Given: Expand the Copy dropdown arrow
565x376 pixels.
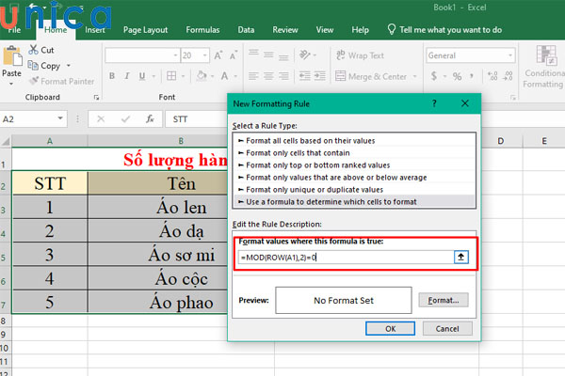Looking at the screenshot, I should pyautogui.click(x=68, y=66).
